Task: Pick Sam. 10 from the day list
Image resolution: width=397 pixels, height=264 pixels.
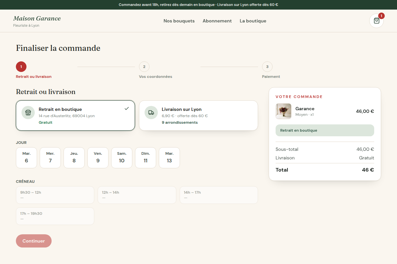Action: click(x=122, y=158)
